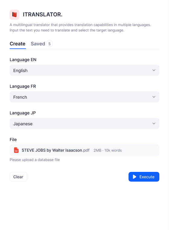Expand the French dropdown chevron
The width and height of the screenshot is (169, 230).
click(154, 97)
